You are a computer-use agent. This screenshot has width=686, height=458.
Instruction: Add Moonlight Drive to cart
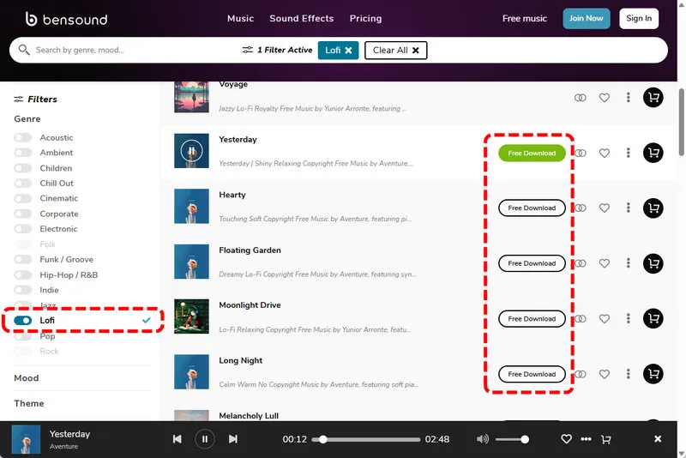coord(653,318)
